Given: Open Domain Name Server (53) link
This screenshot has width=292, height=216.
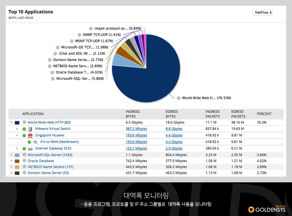Looking at the screenshot, I should click(x=48, y=173).
